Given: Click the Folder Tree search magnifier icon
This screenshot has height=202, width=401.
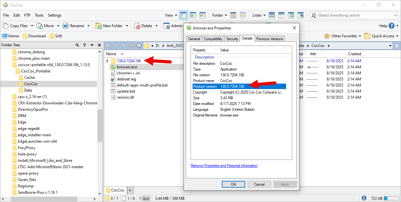Looking at the screenshot, I should [77, 45].
